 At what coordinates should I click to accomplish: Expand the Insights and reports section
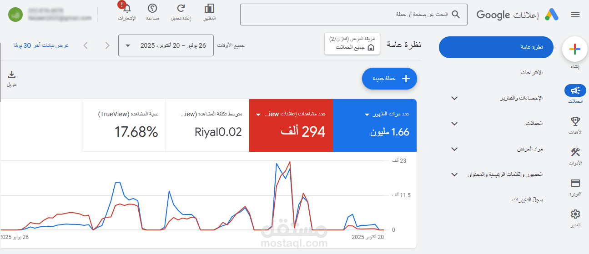pyautogui.click(x=454, y=98)
